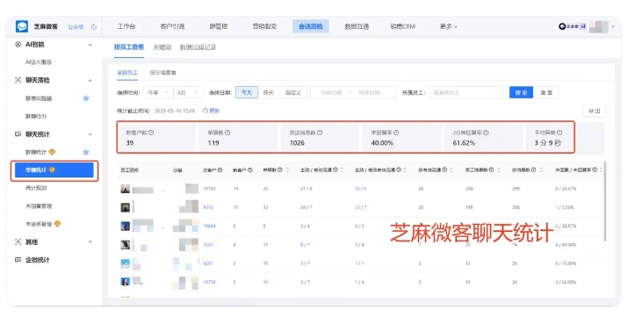Click the 公众号 link

coord(76,27)
